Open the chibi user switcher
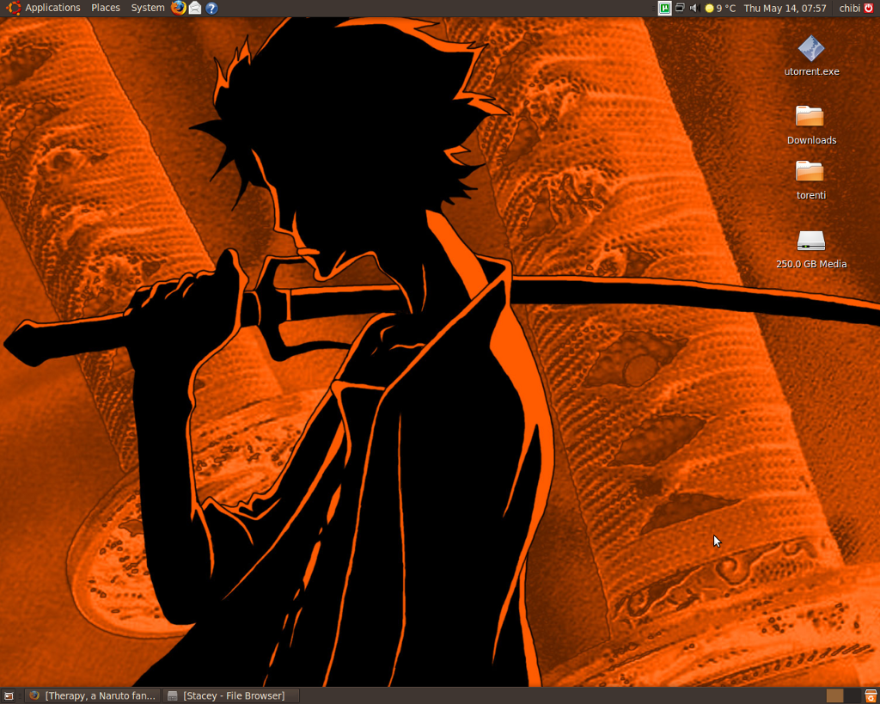880x704 pixels. click(x=850, y=8)
